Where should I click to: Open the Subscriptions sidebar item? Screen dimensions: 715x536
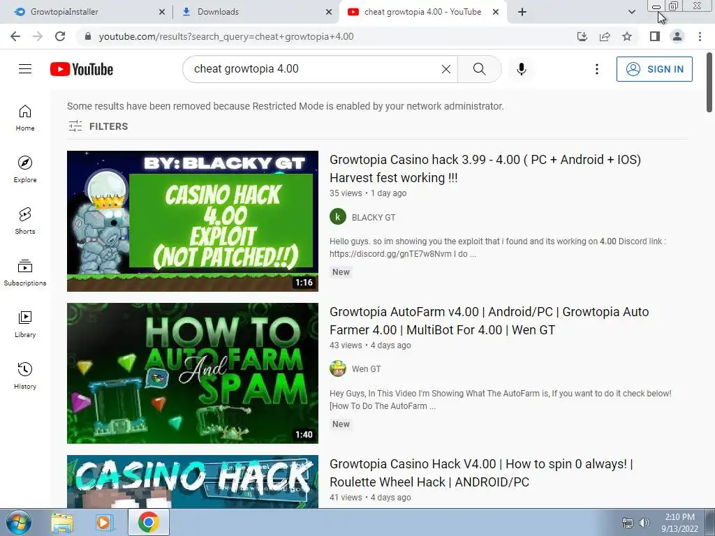25,273
